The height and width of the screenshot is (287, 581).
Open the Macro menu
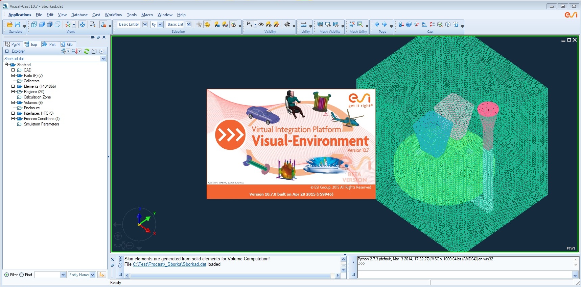(147, 15)
